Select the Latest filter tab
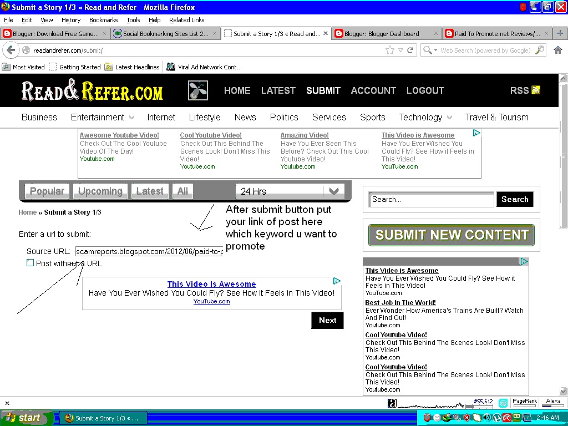Screen dimensions: 568x426 coord(150,191)
